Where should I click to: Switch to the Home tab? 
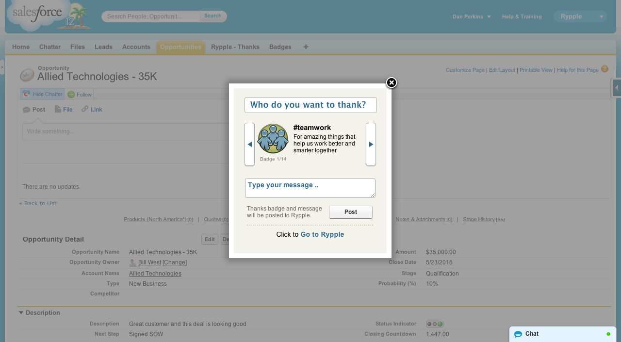21,47
